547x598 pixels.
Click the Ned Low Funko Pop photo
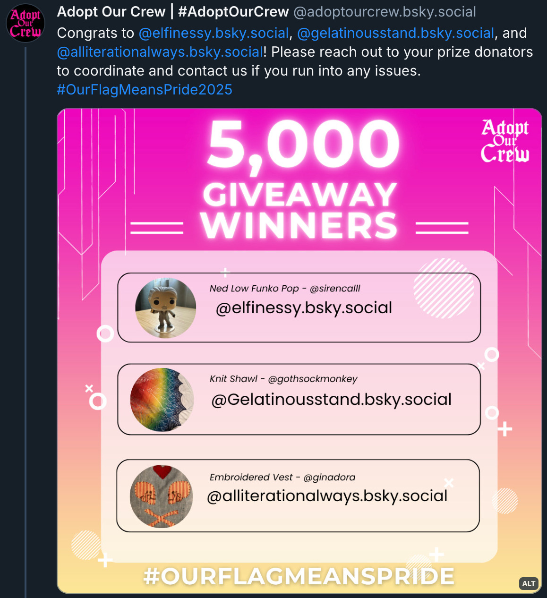[x=165, y=308]
